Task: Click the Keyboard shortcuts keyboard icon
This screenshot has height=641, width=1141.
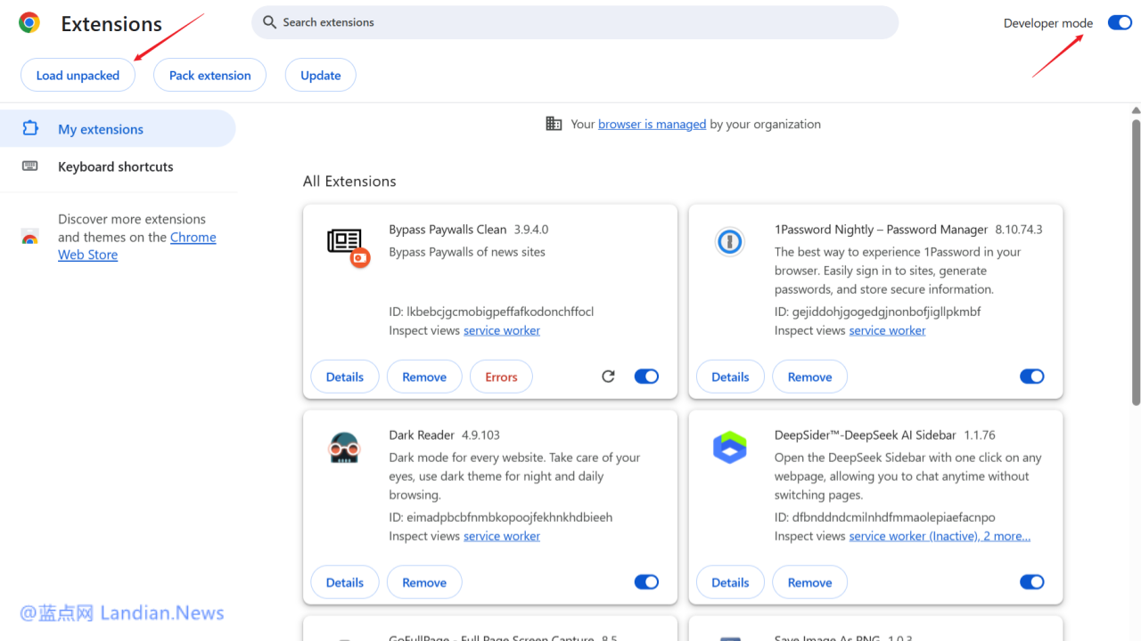Action: click(x=30, y=166)
